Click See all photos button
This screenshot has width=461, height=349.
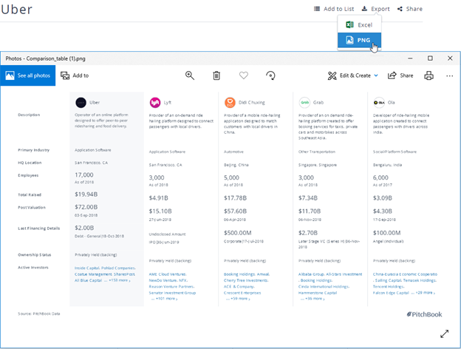28,75
